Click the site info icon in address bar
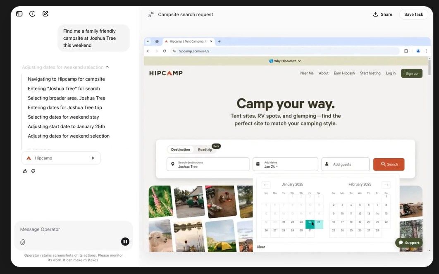Image resolution: width=439 pixels, height=274 pixels. coord(174,51)
